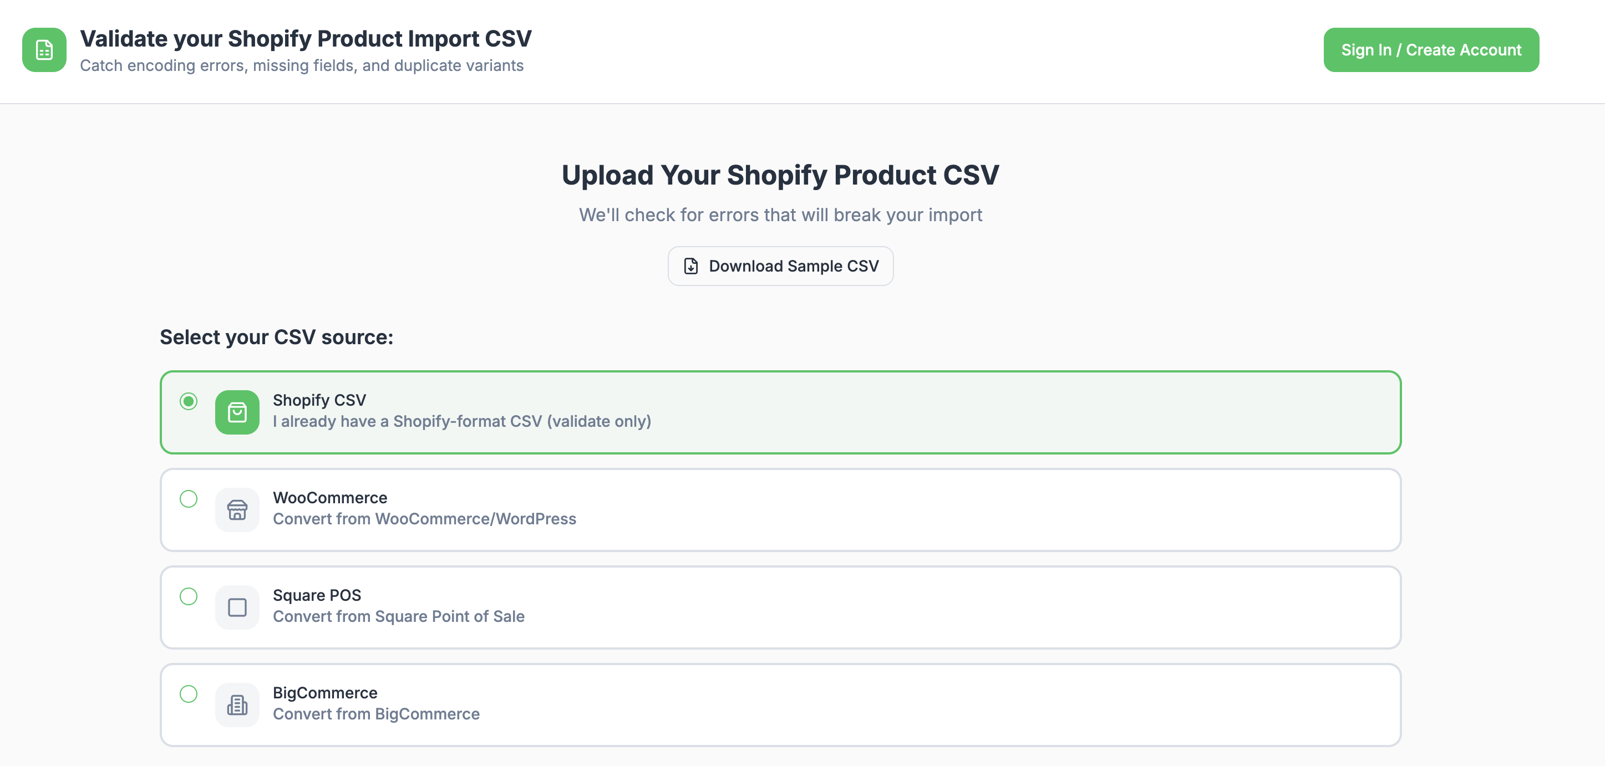Screen dimensions: 1605x766
Task: Select the Square POS radio button
Action: coord(188,596)
